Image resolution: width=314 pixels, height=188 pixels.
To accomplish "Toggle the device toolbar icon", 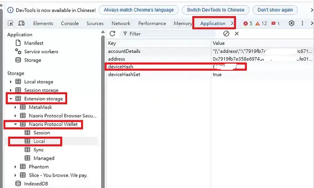I will tap(21, 23).
